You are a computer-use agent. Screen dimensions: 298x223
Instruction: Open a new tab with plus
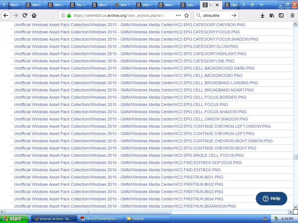coord(252,5)
